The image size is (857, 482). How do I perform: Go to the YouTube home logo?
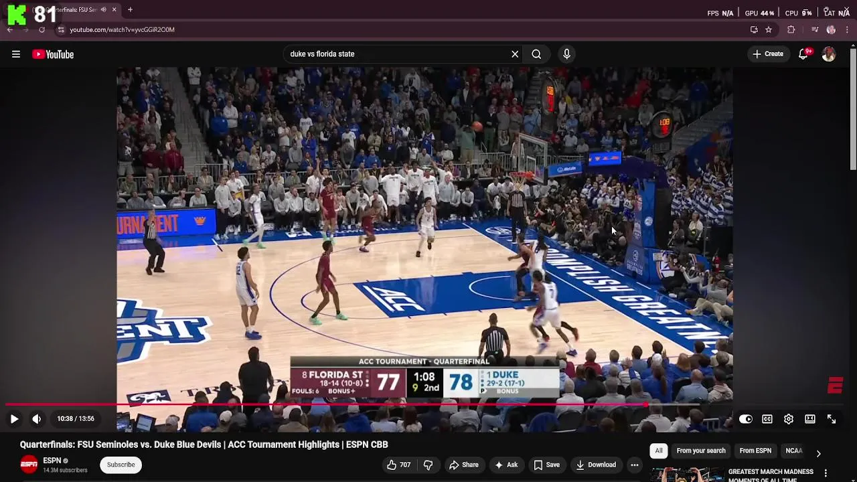tap(53, 54)
